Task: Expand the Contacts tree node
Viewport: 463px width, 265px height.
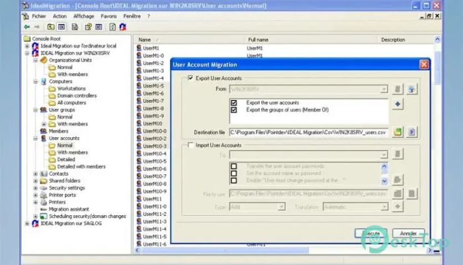Action: (x=36, y=174)
